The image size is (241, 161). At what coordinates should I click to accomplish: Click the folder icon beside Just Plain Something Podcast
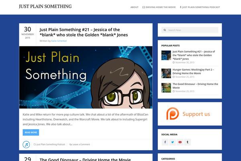pyautogui.click(x=35, y=144)
